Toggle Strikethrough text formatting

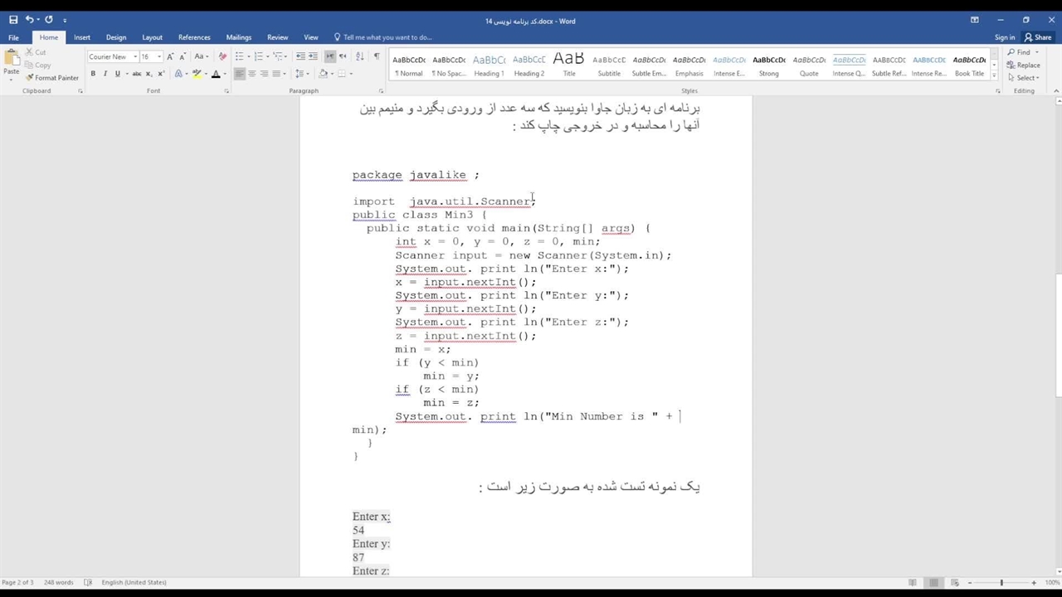tap(136, 74)
